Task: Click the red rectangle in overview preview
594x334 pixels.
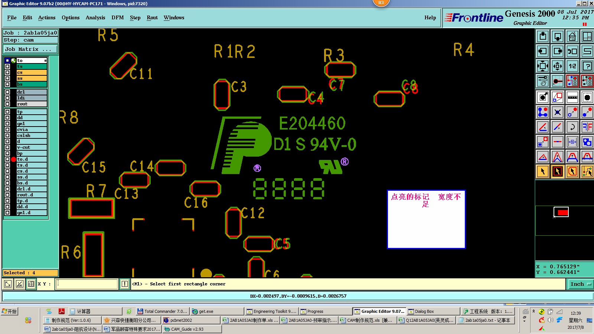Action: 562,212
